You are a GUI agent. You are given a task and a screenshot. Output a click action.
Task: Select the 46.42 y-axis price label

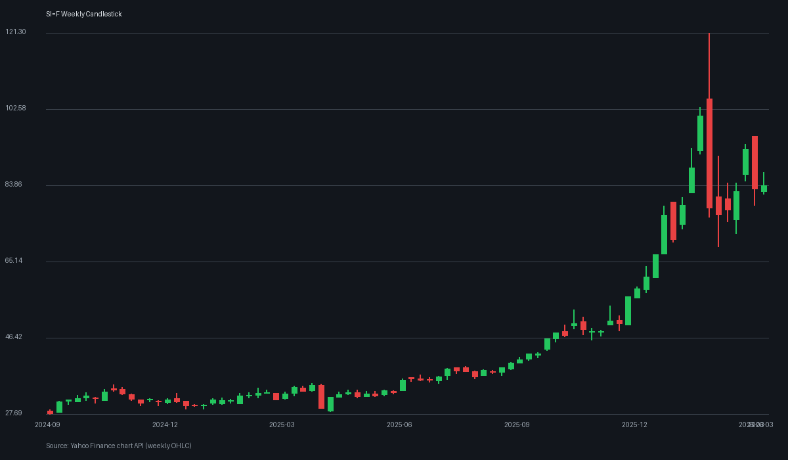pyautogui.click(x=14, y=337)
